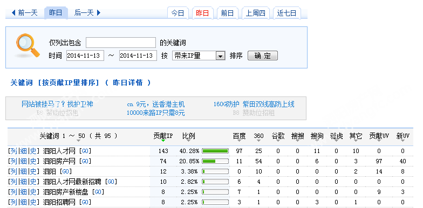This screenshot has height=208, width=423.
Task: Click the 3.38% progress bar
Action: 215,171
